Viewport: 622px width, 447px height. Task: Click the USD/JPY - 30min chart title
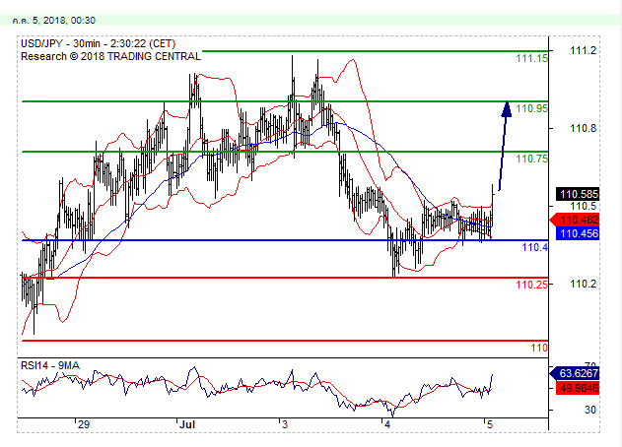[x=98, y=43]
